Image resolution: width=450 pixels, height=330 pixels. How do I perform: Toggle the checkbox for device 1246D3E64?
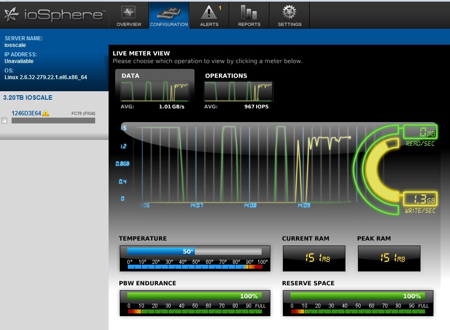4,121
